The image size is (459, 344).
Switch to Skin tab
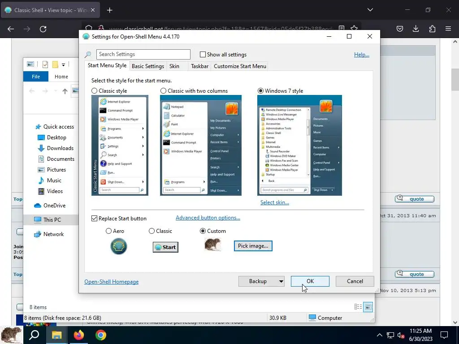[x=174, y=66]
